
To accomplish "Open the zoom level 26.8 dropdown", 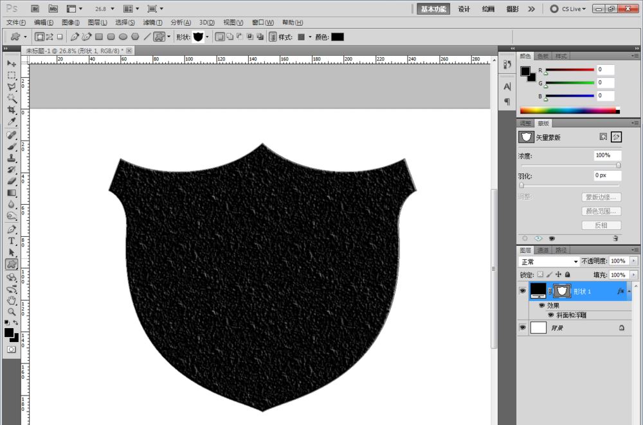I will point(113,8).
